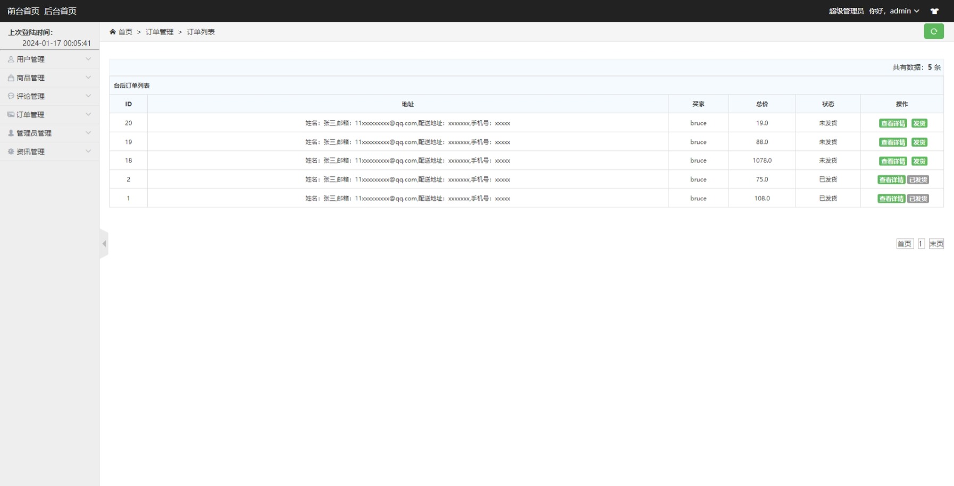
Task: Click the 未发货 status of order 20
Action: pos(828,123)
